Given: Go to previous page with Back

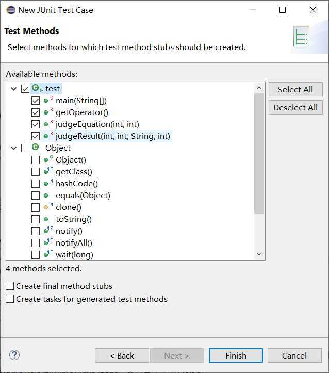Looking at the screenshot, I should (x=122, y=355).
